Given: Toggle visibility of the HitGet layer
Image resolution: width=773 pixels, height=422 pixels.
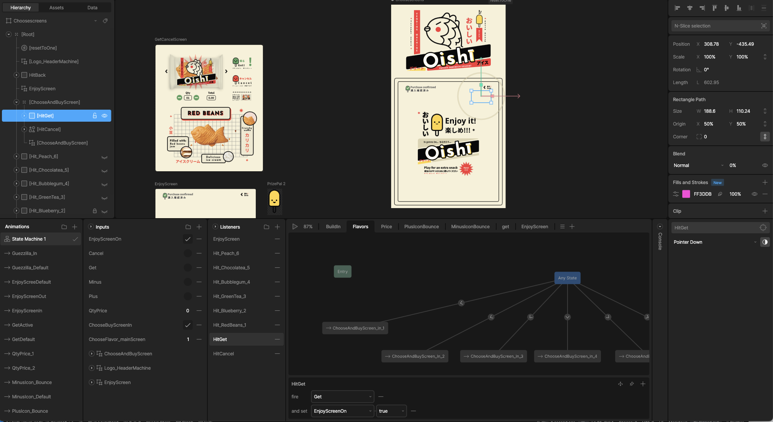Looking at the screenshot, I should [x=104, y=115].
